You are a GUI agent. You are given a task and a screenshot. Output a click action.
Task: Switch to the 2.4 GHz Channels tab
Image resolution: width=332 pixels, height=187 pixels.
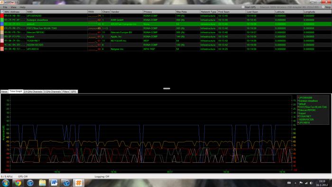[33, 92]
